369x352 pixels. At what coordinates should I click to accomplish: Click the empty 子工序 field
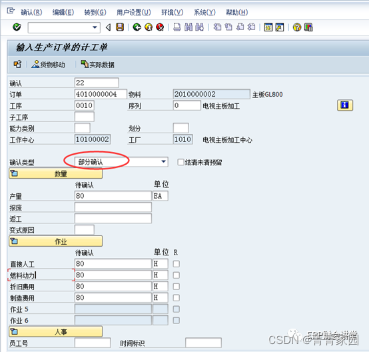tap(85, 117)
